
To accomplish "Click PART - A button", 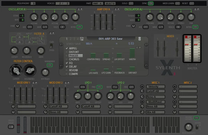I will pos(98,4).
